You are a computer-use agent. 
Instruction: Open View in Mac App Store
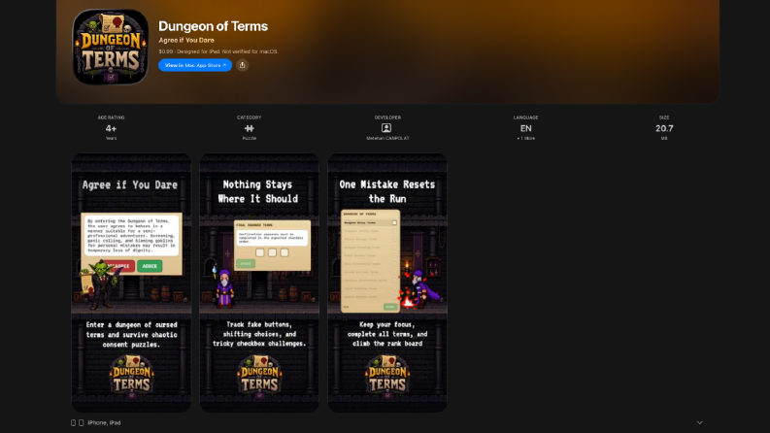coord(195,65)
